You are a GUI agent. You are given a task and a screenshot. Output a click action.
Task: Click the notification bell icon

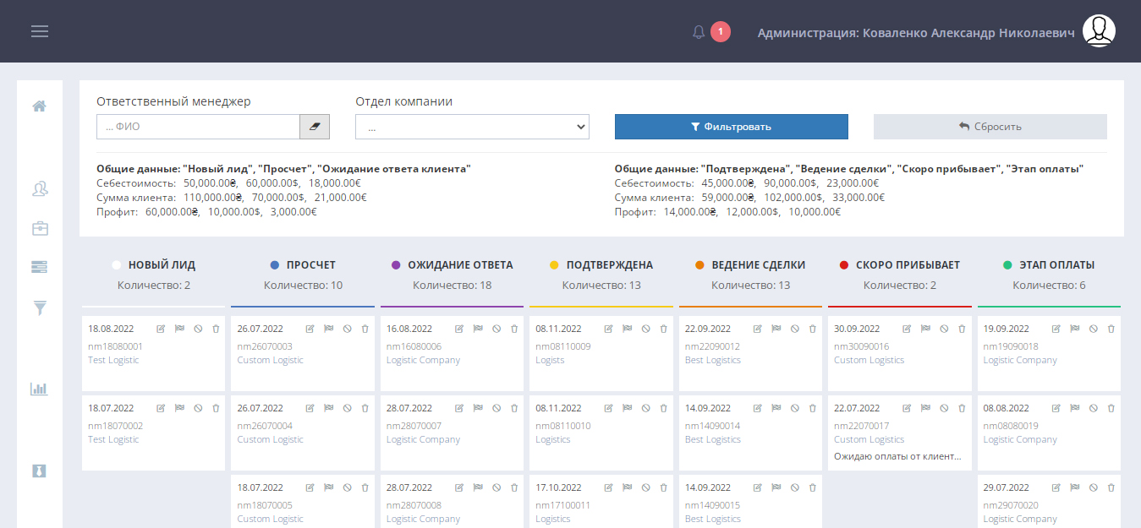(699, 32)
